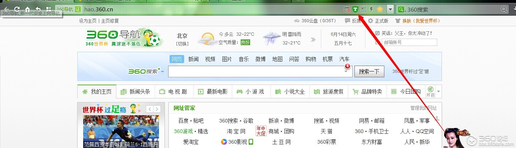Click the green certificate badge in address bar
516x148 pixels.
(78, 9)
